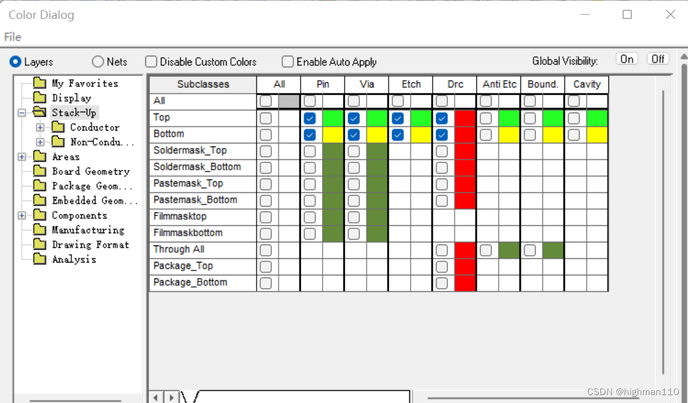Uncheck Via visibility for Bottom layer
The width and height of the screenshot is (688, 403).
point(354,135)
